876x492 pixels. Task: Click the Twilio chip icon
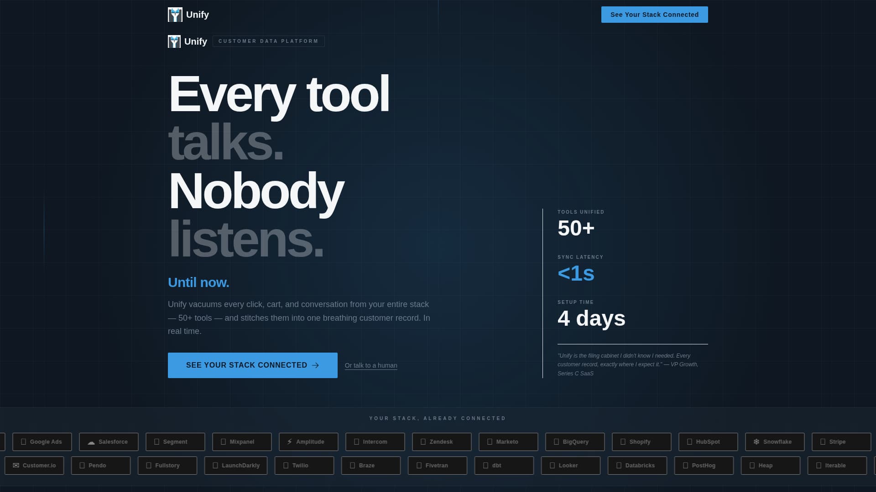coord(286,466)
